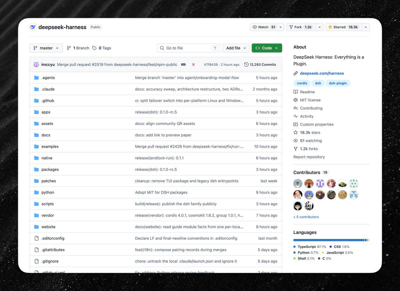Viewport: 400px width, 291px height.
Task: Open the Fork options dropdown arrow
Action: point(319,27)
